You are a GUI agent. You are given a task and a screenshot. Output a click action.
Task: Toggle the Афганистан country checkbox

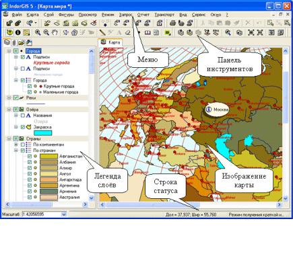(30, 157)
